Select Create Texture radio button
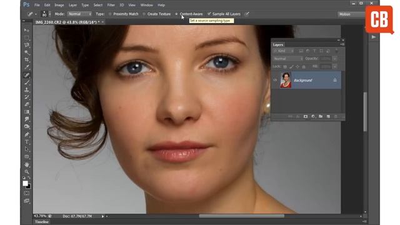This screenshot has width=400, height=225. pyautogui.click(x=144, y=14)
